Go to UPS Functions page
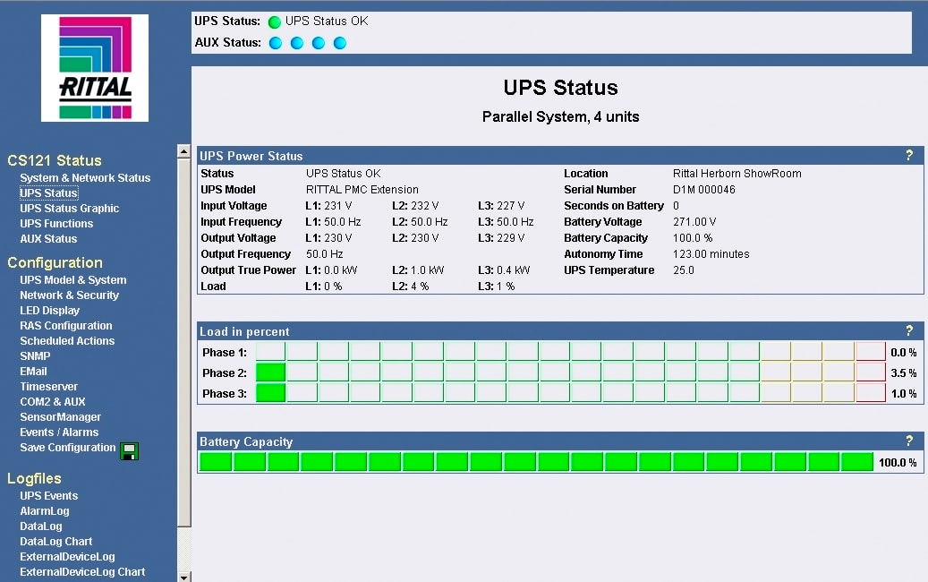 coord(56,224)
